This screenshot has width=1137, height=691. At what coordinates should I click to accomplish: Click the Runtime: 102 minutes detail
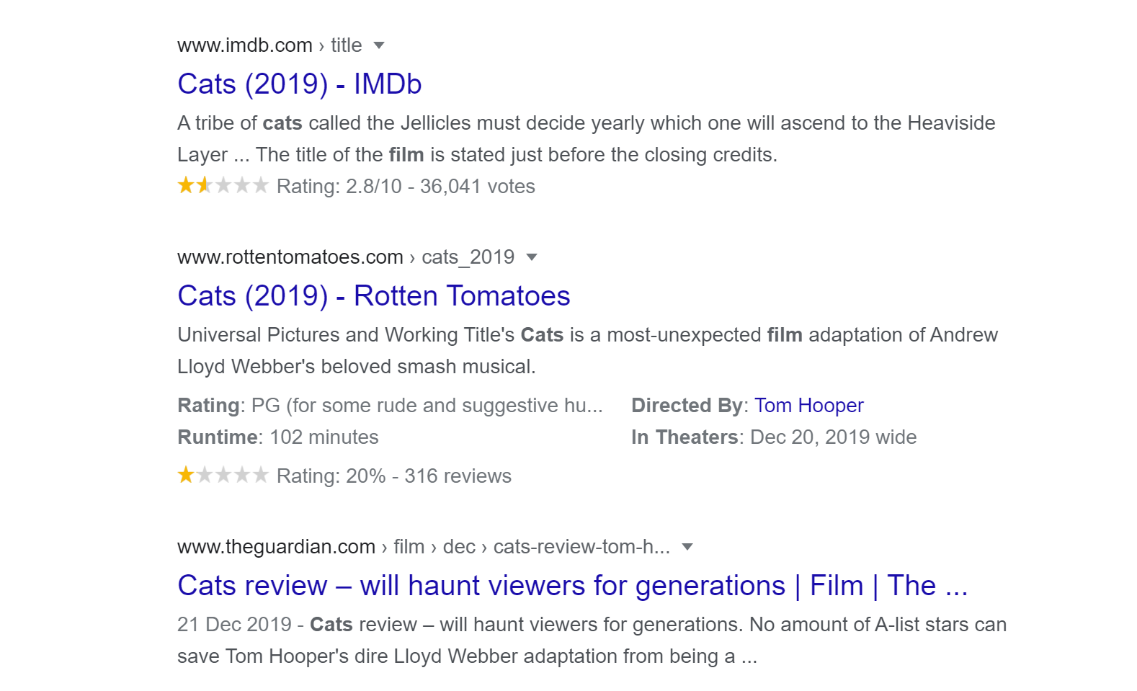(x=277, y=437)
